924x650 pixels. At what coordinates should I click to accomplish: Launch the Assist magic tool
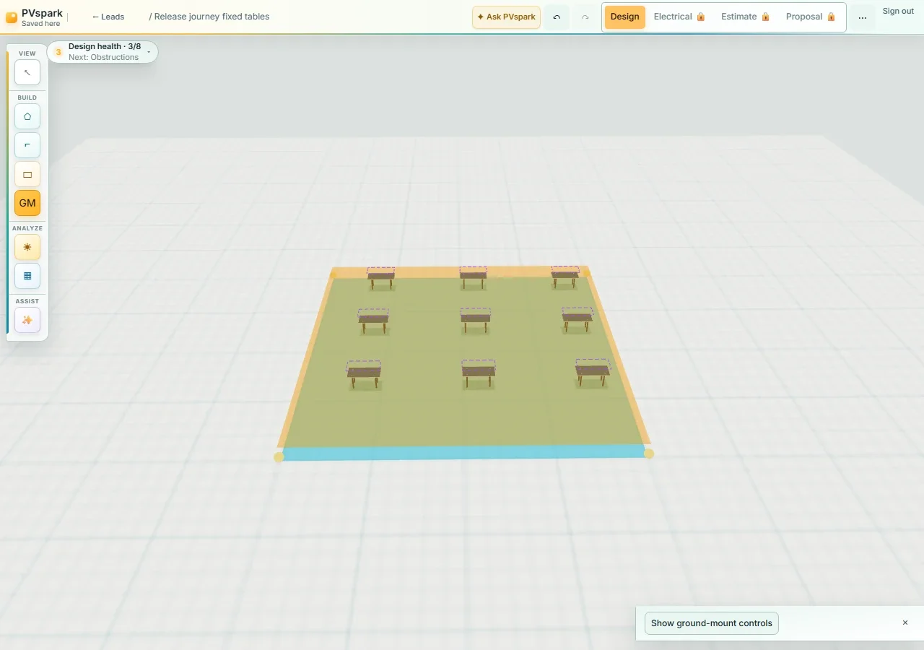click(x=27, y=320)
